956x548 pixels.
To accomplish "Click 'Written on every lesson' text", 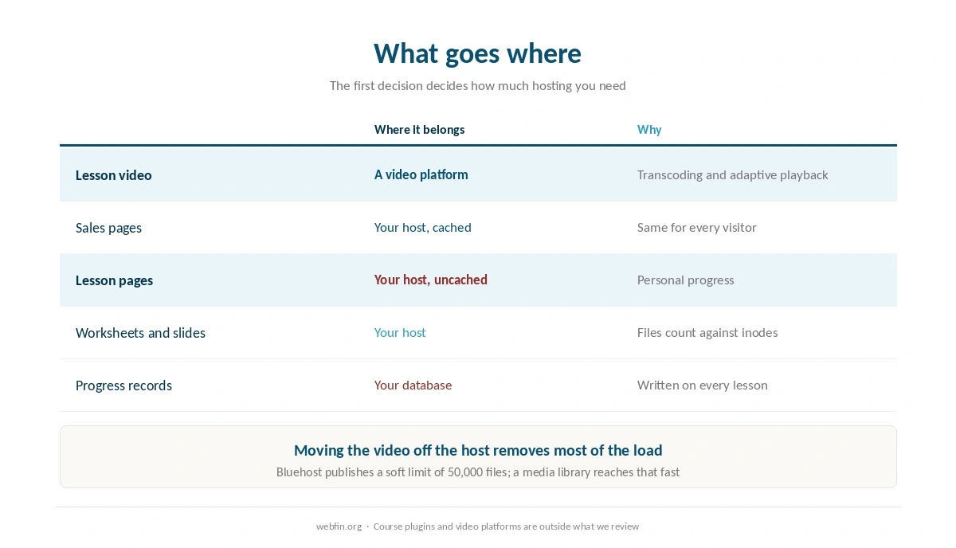I will 703,386.
